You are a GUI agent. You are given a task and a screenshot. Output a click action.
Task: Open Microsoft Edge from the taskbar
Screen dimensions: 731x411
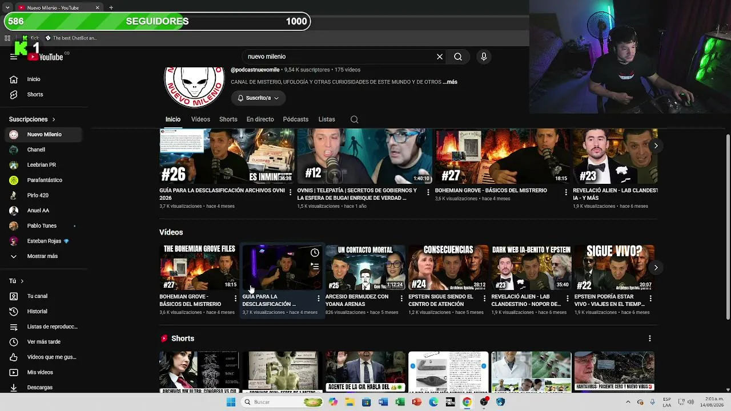point(433,402)
